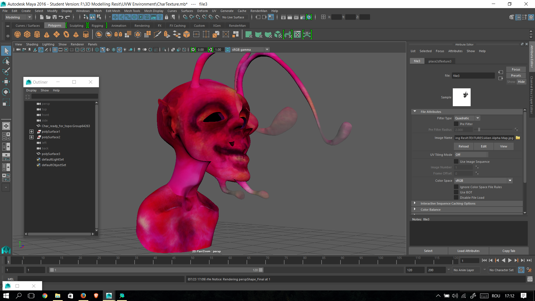Open the Outliner Display menu
Screen dimensions: 535x301
click(x=31, y=90)
